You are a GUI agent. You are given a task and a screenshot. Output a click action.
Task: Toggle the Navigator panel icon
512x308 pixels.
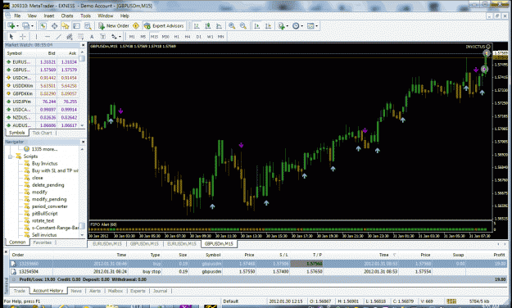(66, 25)
